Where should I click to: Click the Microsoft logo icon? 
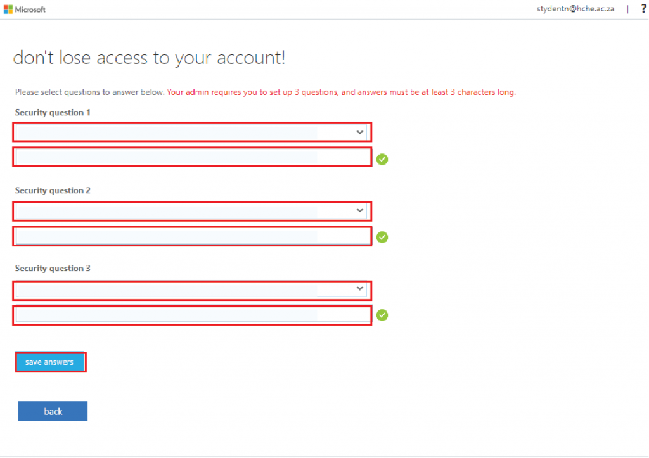(x=8, y=9)
